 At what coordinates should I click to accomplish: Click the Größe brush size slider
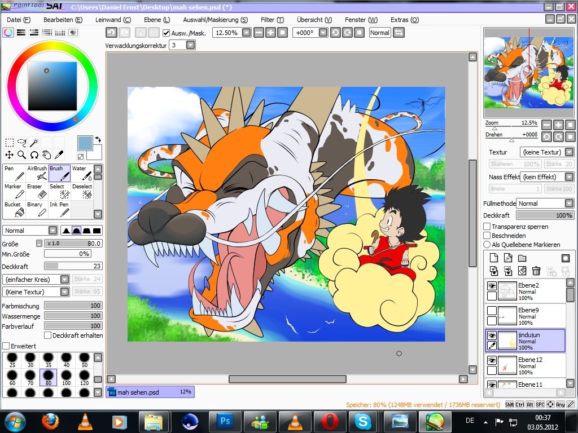coord(73,244)
